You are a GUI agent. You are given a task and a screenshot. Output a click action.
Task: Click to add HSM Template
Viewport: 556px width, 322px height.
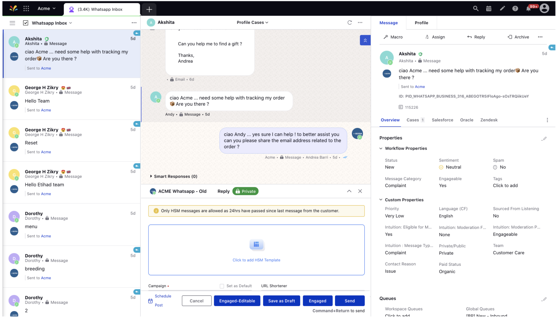click(256, 260)
